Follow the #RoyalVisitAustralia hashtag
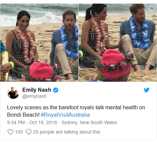Screen dimensions: 157x143 (65, 115)
